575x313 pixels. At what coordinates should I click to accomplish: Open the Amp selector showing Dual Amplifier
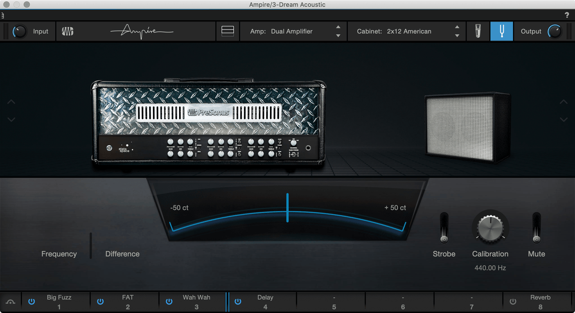[291, 31]
